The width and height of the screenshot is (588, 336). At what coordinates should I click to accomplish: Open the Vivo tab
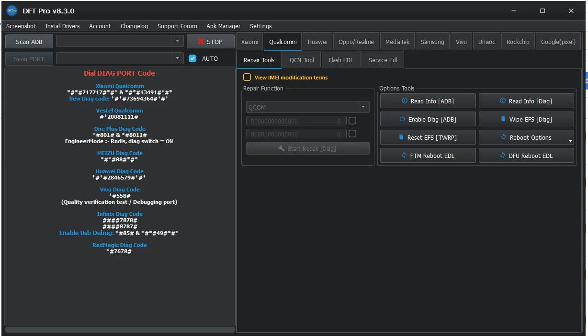(x=461, y=42)
